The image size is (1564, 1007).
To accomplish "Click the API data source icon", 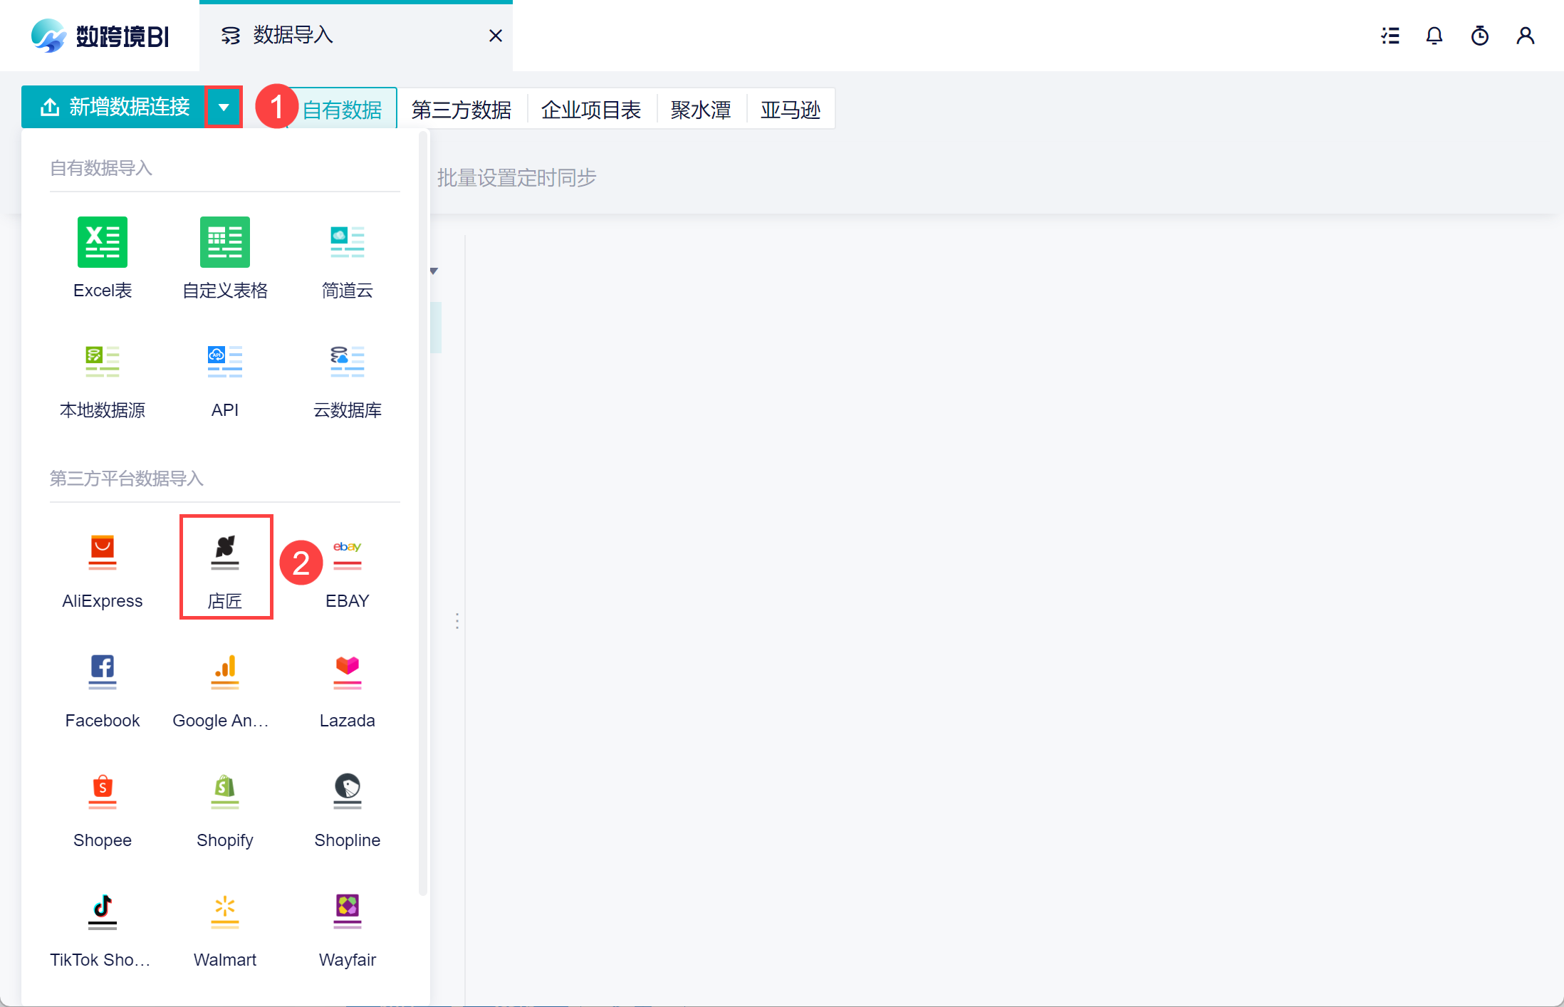I will 225,362.
